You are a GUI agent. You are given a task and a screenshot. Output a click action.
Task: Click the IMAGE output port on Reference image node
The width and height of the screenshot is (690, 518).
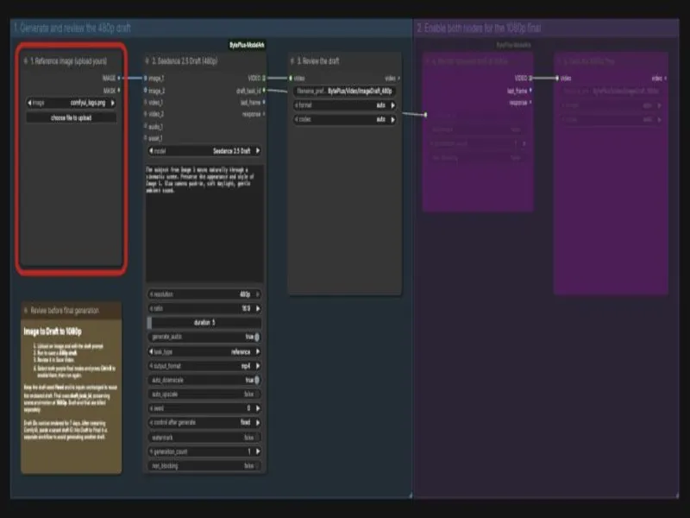tap(119, 78)
